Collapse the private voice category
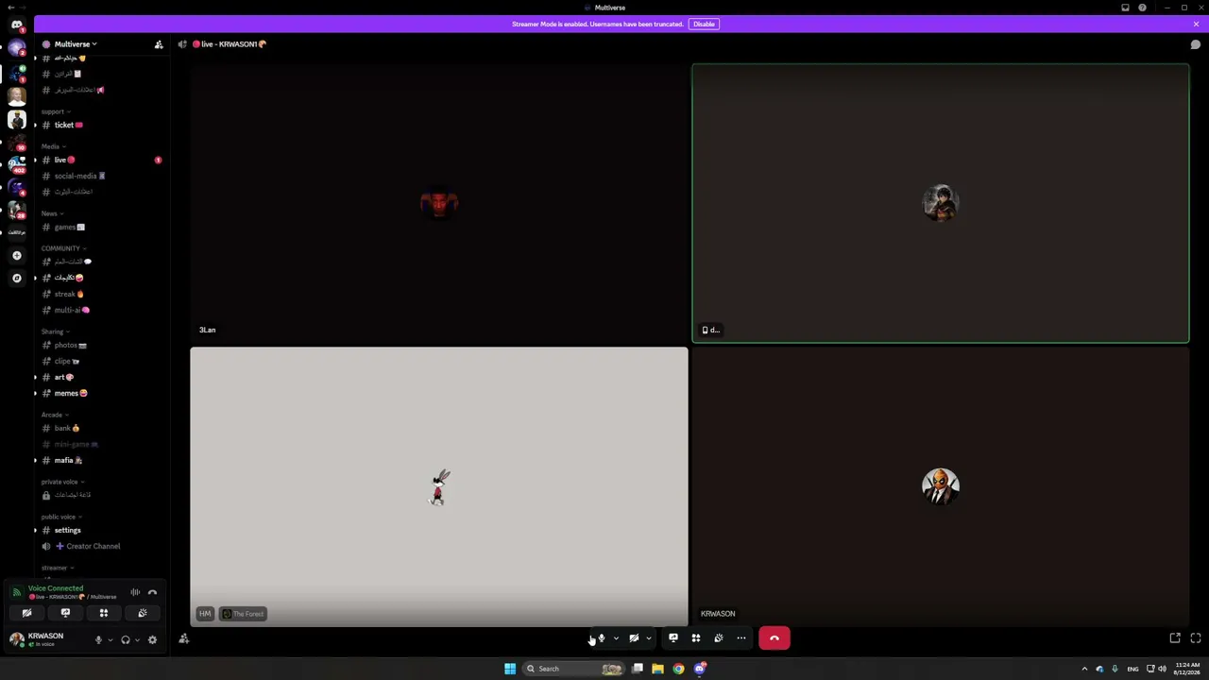Image resolution: width=1209 pixels, height=680 pixels. (62, 482)
